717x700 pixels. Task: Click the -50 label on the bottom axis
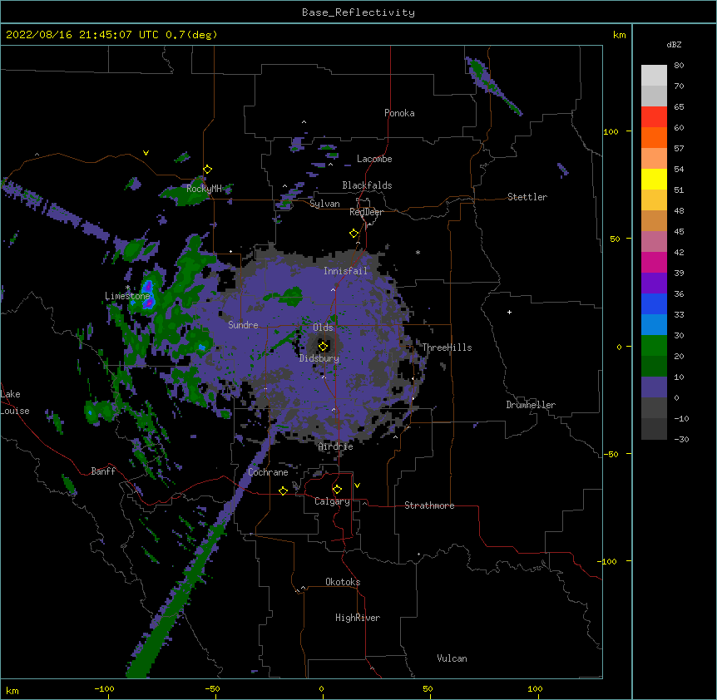coord(212,688)
